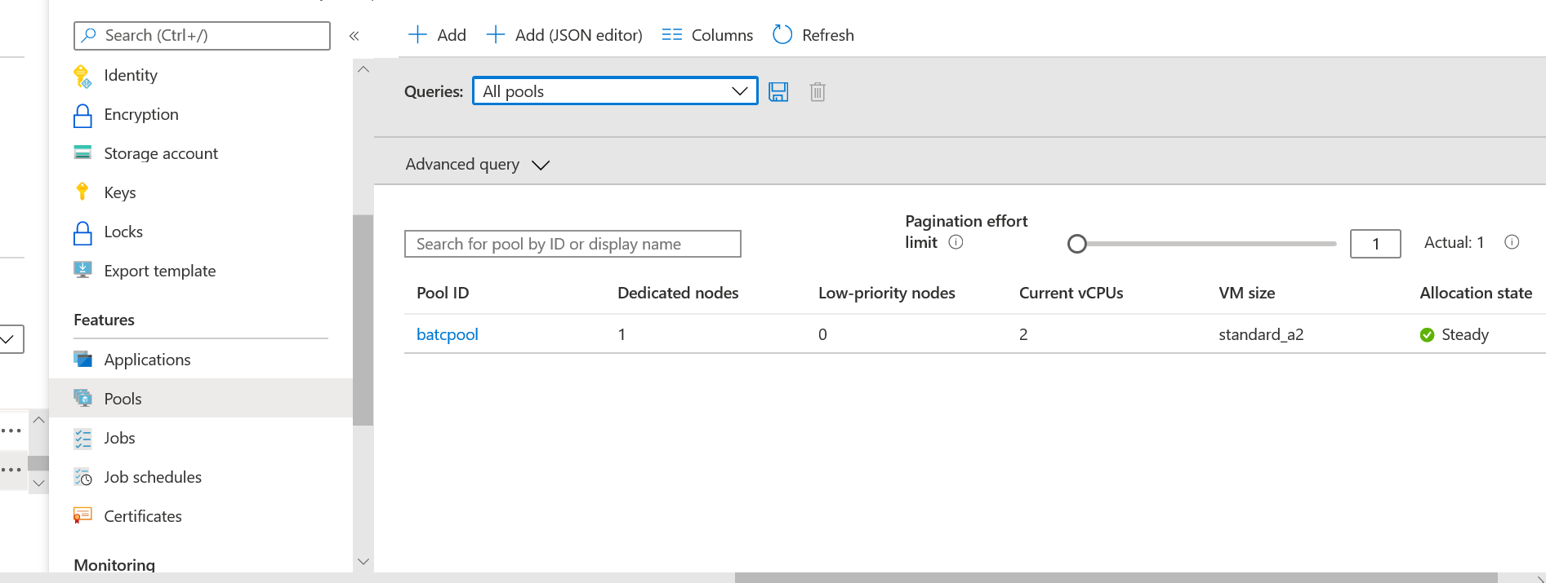1546x583 pixels.
Task: Select Storage account in sidebar
Action: [160, 153]
